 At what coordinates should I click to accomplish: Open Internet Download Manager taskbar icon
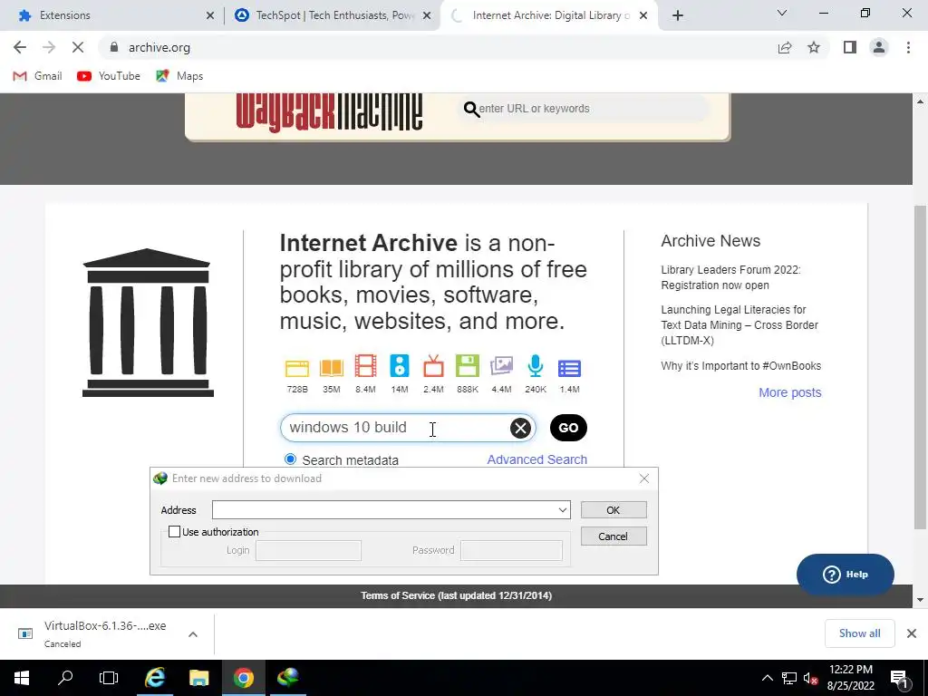(x=288, y=678)
